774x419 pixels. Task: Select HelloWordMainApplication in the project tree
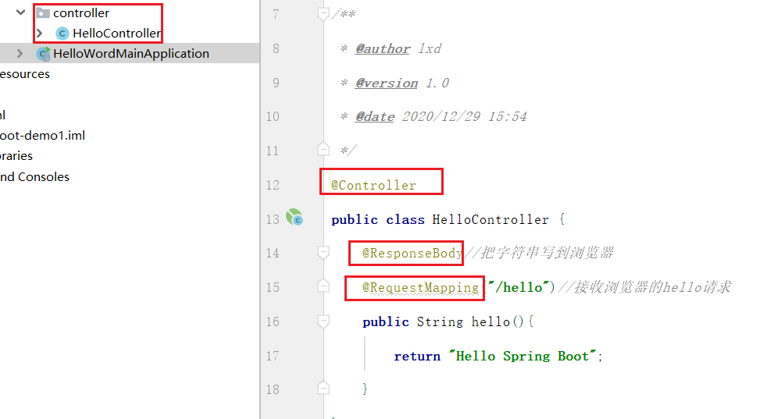[x=131, y=53]
